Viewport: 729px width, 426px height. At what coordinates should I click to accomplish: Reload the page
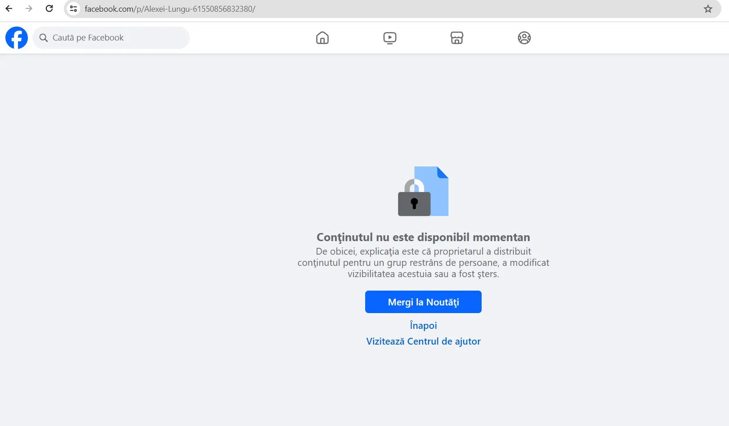pyautogui.click(x=49, y=9)
